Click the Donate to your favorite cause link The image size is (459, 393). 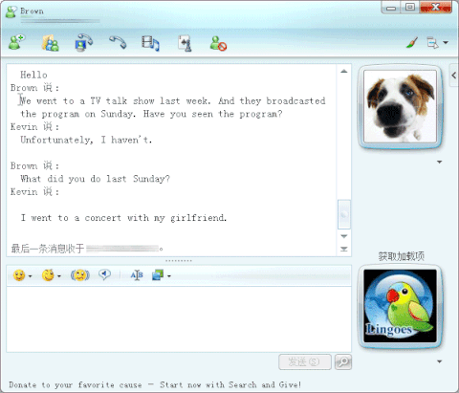click(155, 384)
